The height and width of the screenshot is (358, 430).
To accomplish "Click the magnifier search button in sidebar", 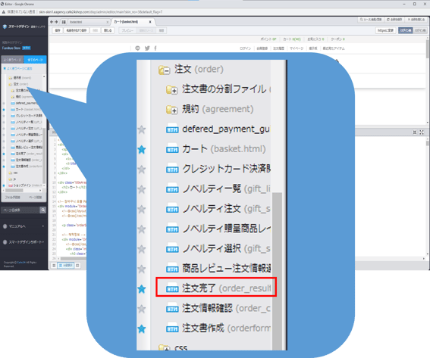I will pyautogui.click(x=43, y=210).
